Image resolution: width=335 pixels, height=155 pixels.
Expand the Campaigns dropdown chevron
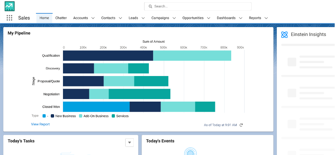[x=174, y=18]
